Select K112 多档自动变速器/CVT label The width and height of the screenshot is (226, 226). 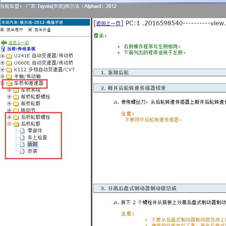(44, 69)
